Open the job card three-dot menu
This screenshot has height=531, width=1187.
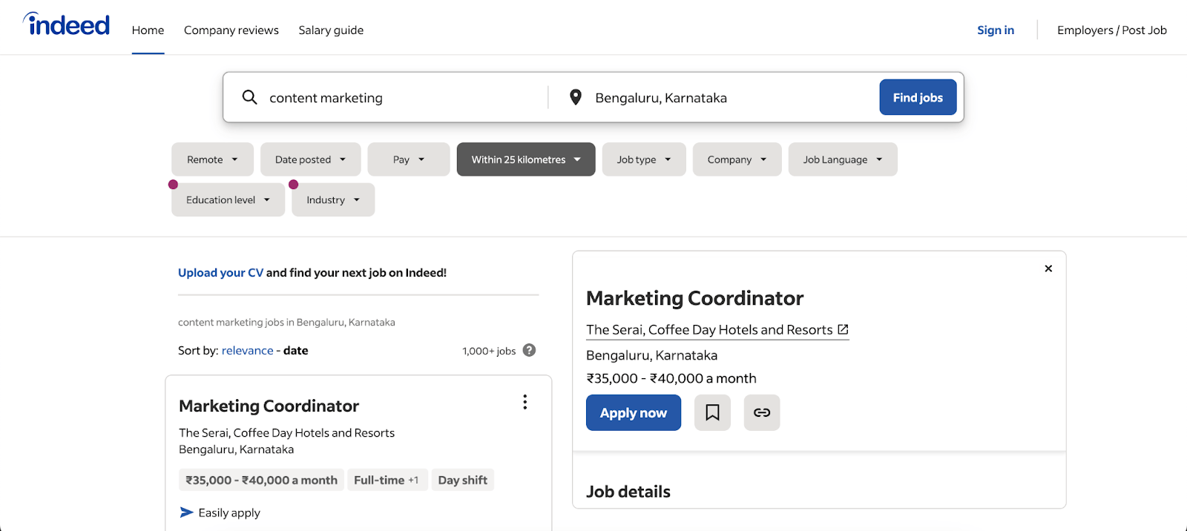(525, 402)
